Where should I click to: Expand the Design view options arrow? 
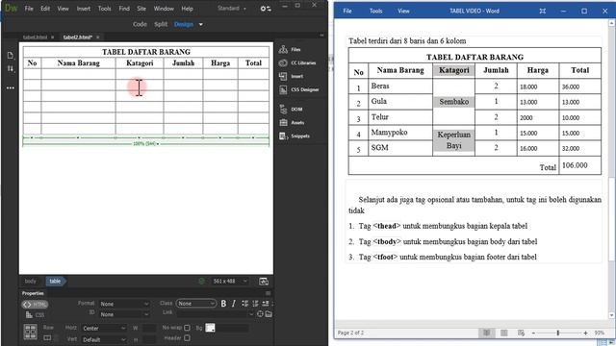(x=201, y=24)
